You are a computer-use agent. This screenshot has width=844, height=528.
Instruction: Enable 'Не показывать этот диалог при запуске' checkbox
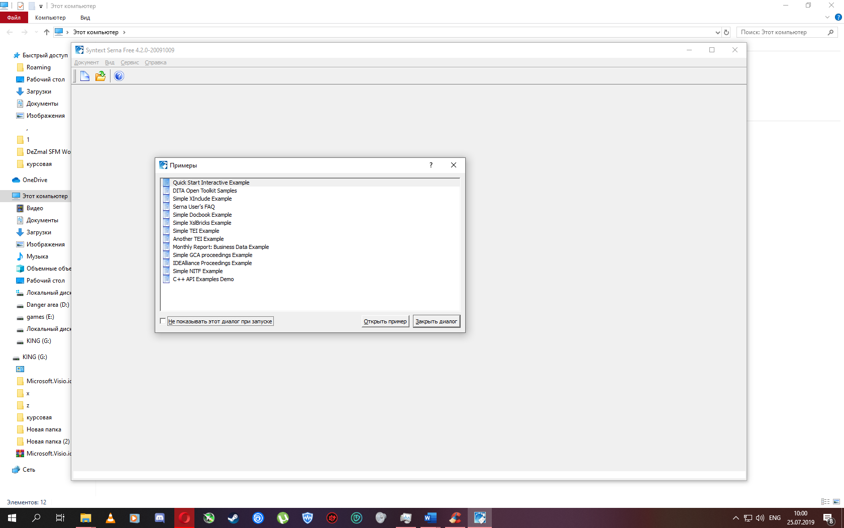(163, 321)
